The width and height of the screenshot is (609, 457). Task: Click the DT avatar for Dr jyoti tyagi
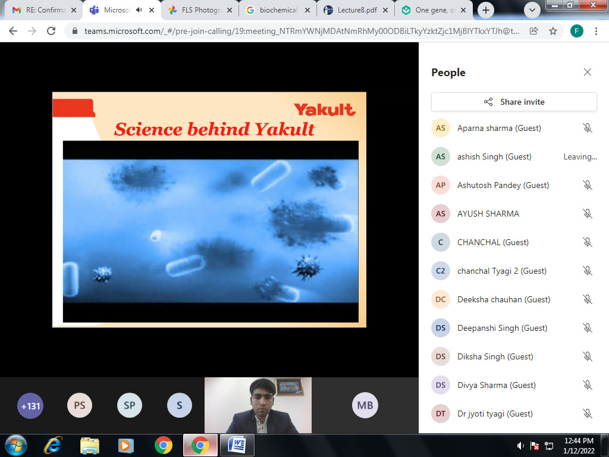coord(441,414)
